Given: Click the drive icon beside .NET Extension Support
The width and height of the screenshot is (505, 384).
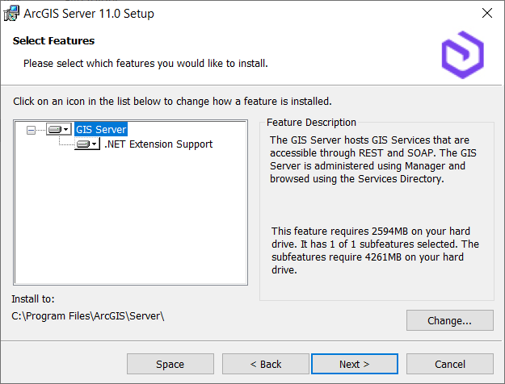Looking at the screenshot, I should pyautogui.click(x=83, y=144).
